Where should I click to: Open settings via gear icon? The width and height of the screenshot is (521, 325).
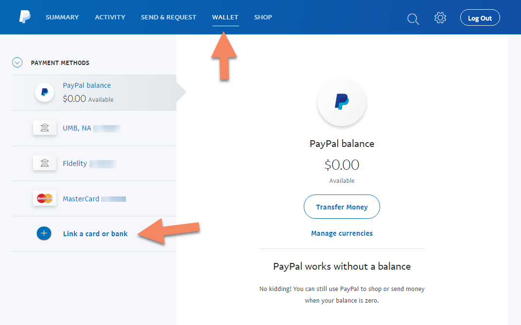(x=440, y=17)
